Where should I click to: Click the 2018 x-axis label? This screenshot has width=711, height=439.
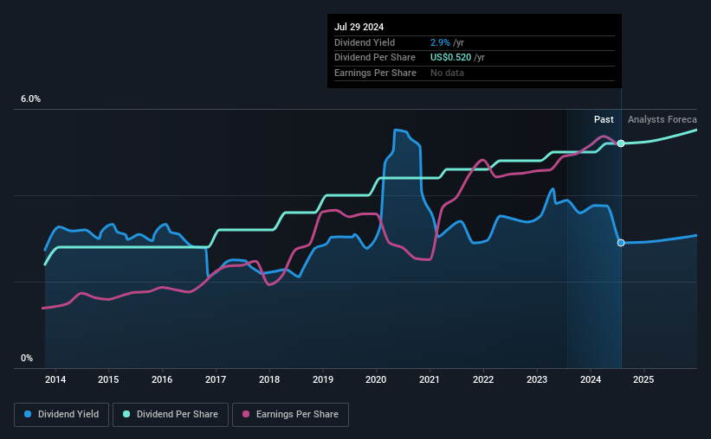pos(269,379)
